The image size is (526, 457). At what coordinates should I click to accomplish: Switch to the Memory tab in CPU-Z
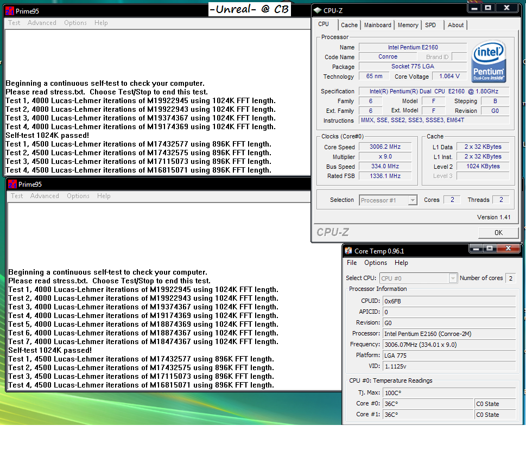[x=408, y=25]
